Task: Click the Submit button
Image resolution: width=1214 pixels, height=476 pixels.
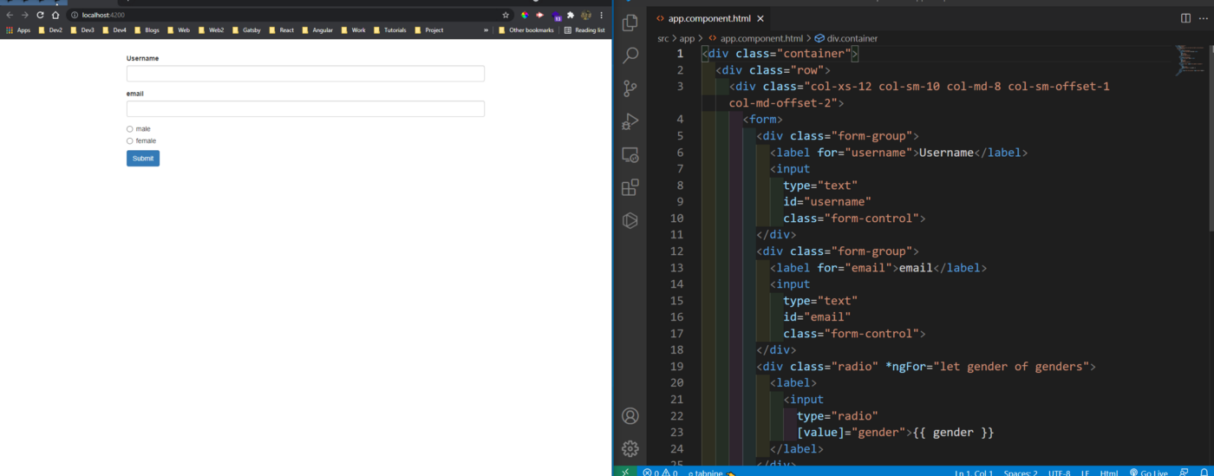Action: (143, 158)
